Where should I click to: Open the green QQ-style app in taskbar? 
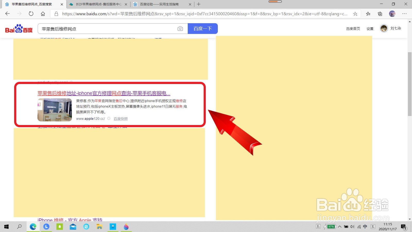point(60,227)
